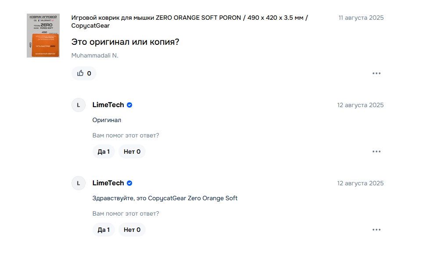Click verified badge next to first LimeTech
This screenshot has width=427, height=256.
coord(130,105)
